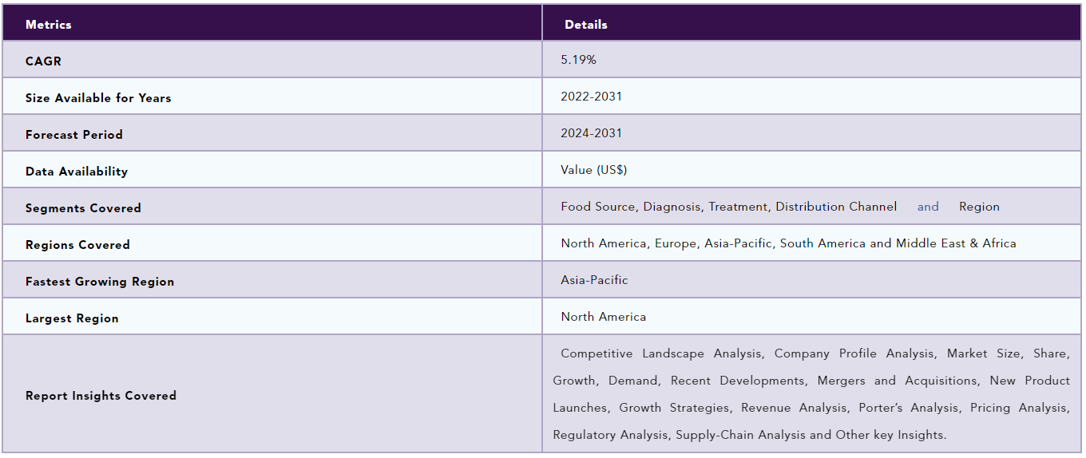Click the Asia-Pacific value cell

click(594, 280)
